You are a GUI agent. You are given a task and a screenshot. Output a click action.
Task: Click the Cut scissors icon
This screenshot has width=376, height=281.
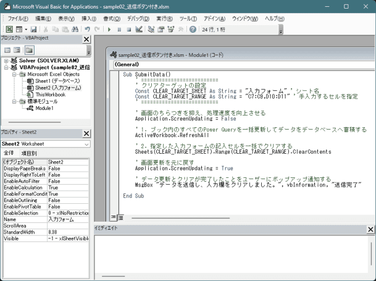pyautogui.click(x=46, y=29)
